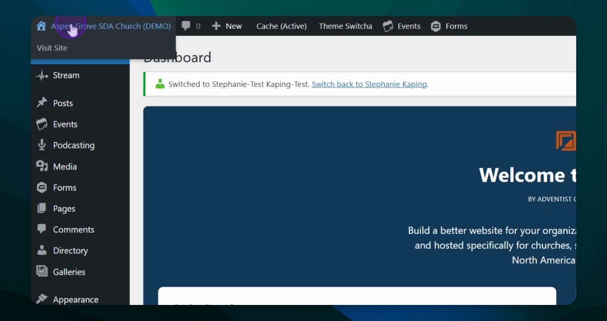Click the Forms icon in the admin bar
This screenshot has width=607, height=321.
point(436,26)
